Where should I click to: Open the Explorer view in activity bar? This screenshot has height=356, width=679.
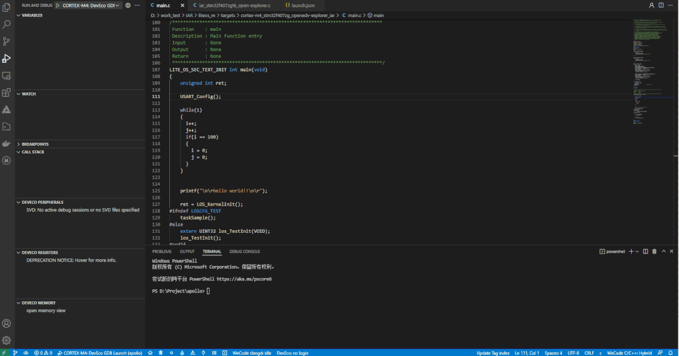coord(6,8)
